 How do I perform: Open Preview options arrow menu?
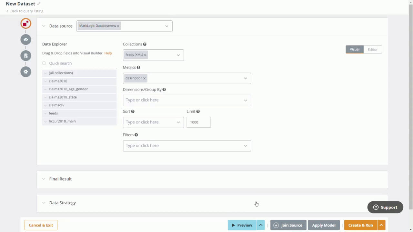click(x=261, y=225)
